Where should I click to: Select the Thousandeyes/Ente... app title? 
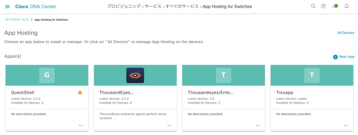210,93
